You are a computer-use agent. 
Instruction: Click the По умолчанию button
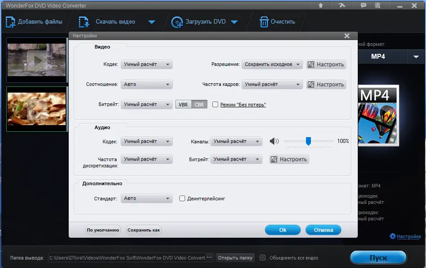pyautogui.click(x=103, y=230)
